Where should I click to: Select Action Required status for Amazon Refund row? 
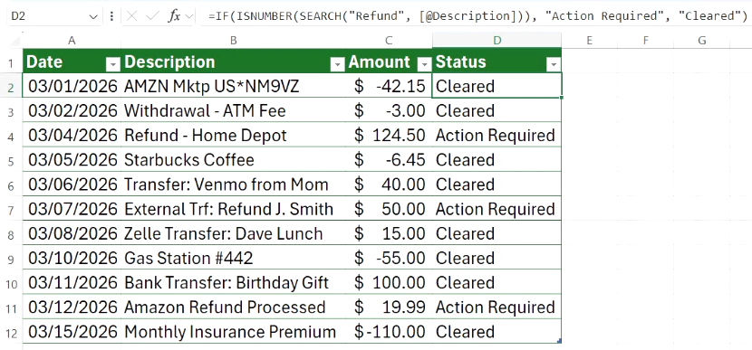tap(497, 307)
